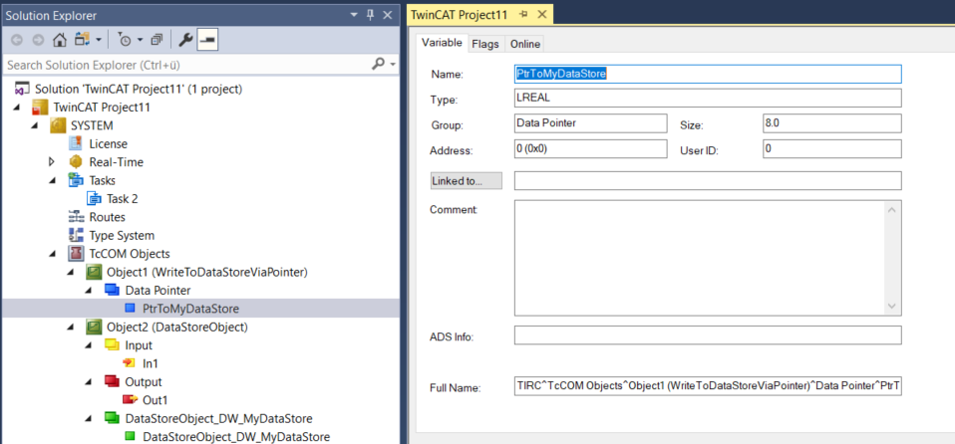Image resolution: width=955 pixels, height=444 pixels.
Task: Click the Real-Time node icon
Action: (x=76, y=162)
